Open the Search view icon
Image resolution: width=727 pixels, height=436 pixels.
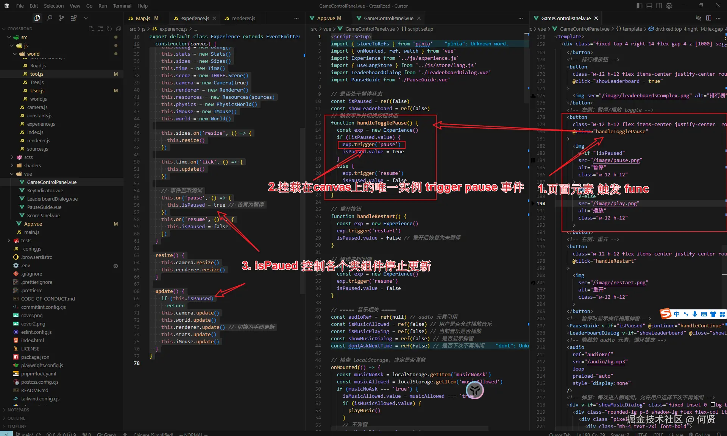(x=49, y=18)
